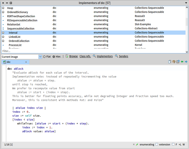Screen dimensions: 189x149
Task: Go forward with the blue right arrow
Action: click(x=186, y=62)
